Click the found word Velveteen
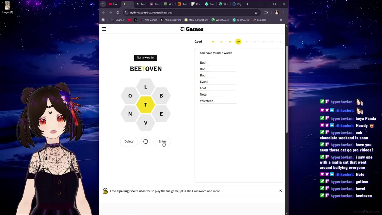 [207, 101]
